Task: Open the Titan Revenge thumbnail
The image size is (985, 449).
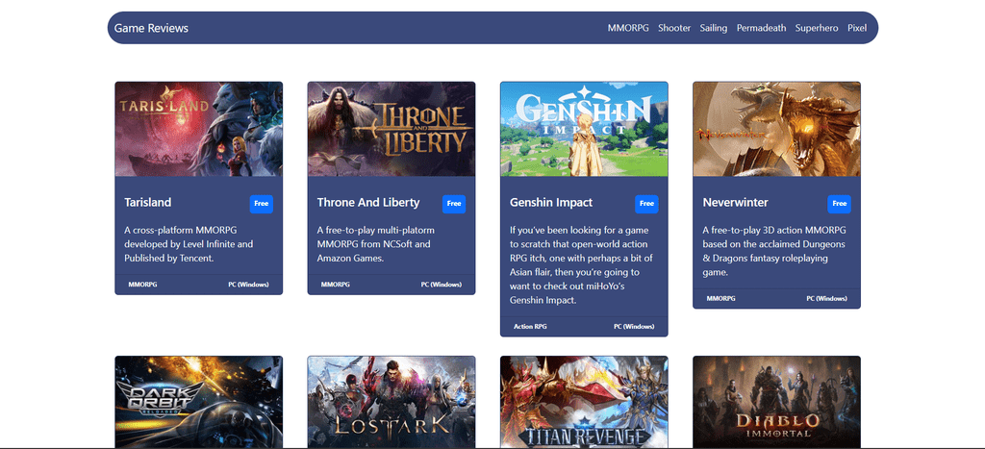Action: point(584,402)
